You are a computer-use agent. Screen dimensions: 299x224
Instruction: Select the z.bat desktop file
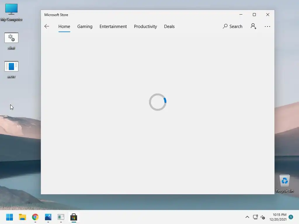[11, 41]
